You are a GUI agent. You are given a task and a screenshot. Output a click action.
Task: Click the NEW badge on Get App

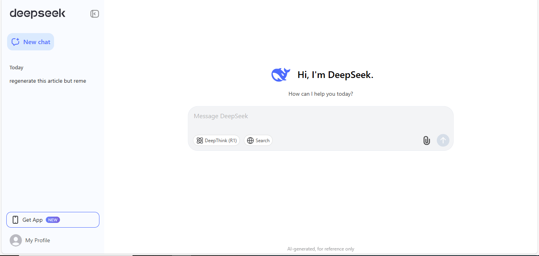53,220
